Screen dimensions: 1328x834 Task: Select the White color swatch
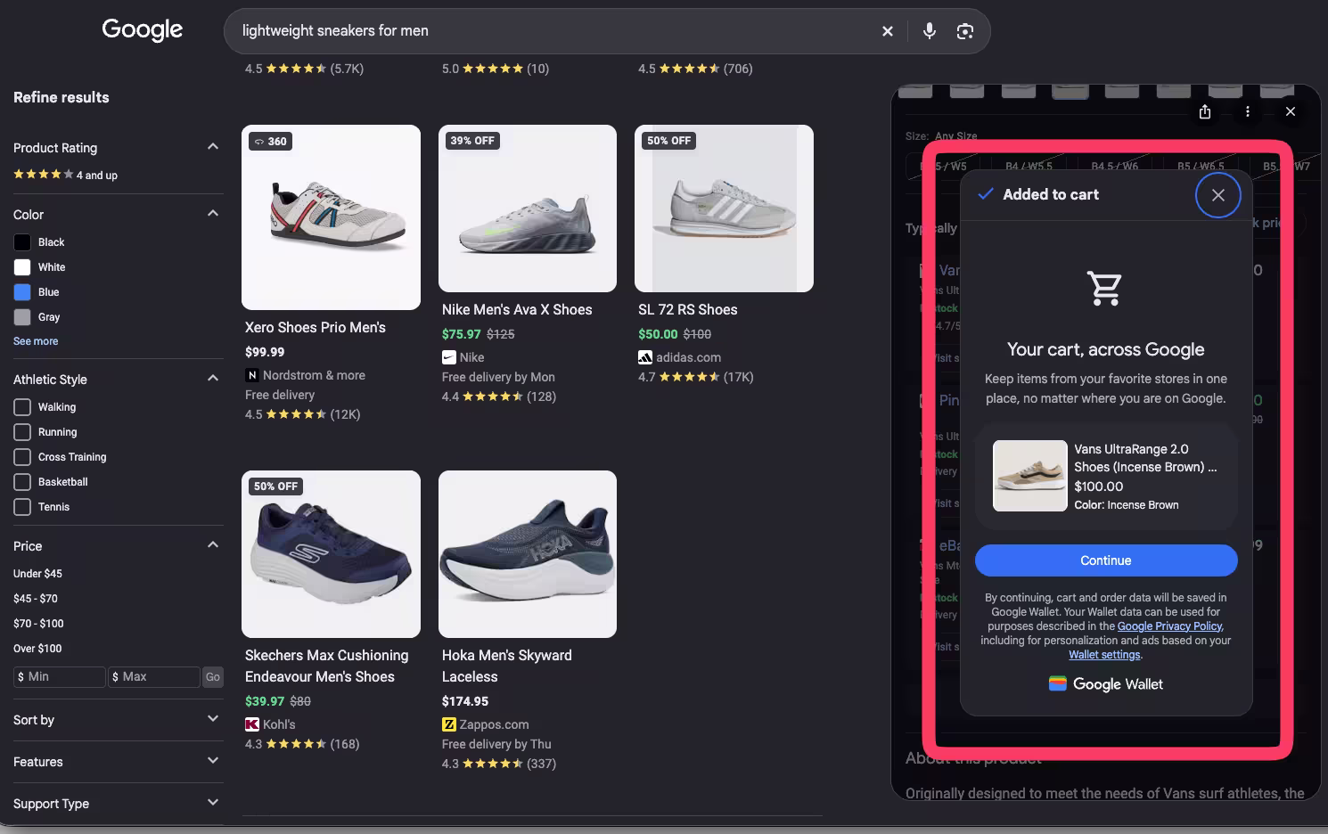[22, 267]
